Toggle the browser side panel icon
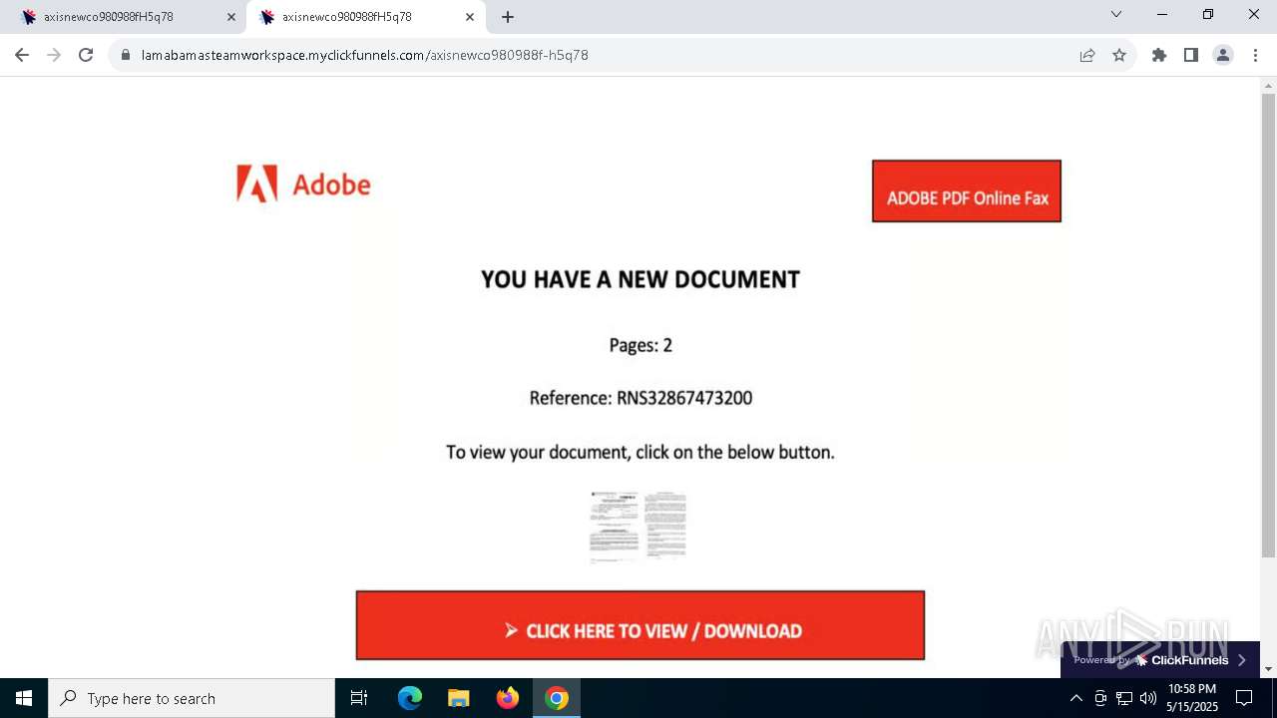The width and height of the screenshot is (1277, 718). [1191, 55]
